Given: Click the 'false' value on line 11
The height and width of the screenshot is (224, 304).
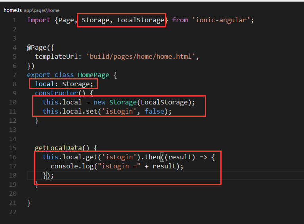Looking at the screenshot, I should [154, 112].
